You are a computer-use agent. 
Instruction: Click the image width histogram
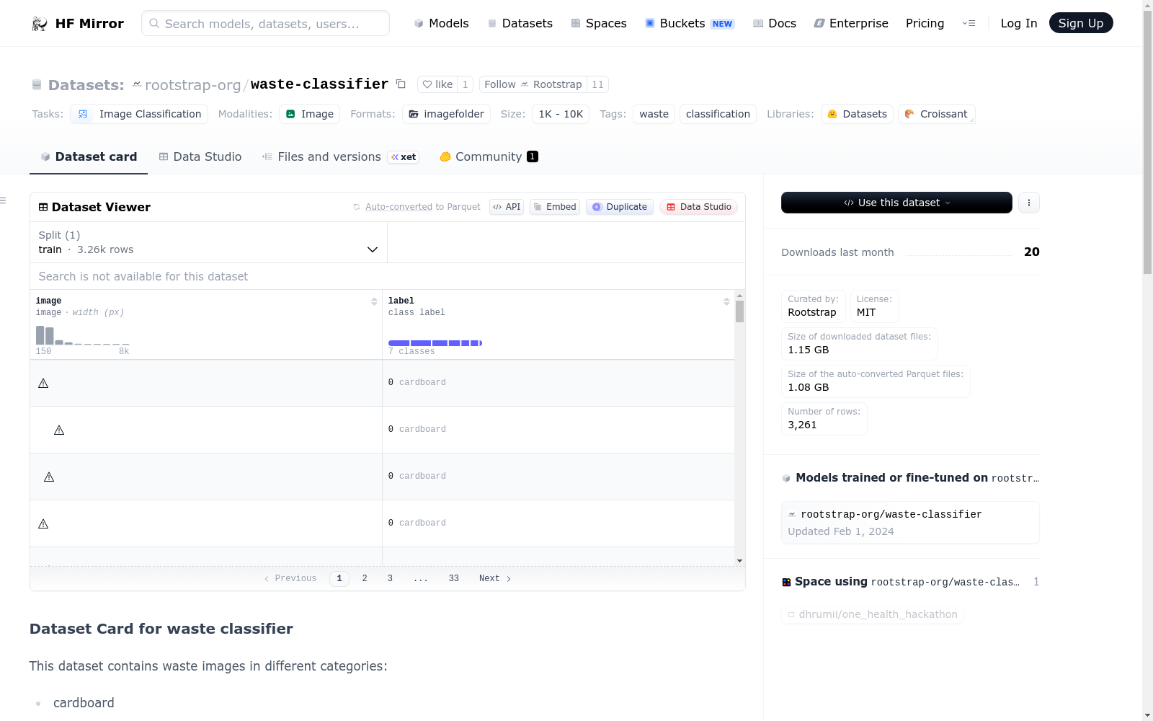83,335
